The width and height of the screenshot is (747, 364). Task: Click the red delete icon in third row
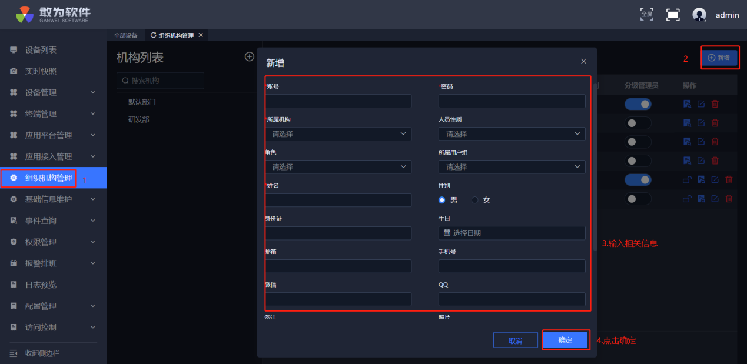pyautogui.click(x=715, y=142)
